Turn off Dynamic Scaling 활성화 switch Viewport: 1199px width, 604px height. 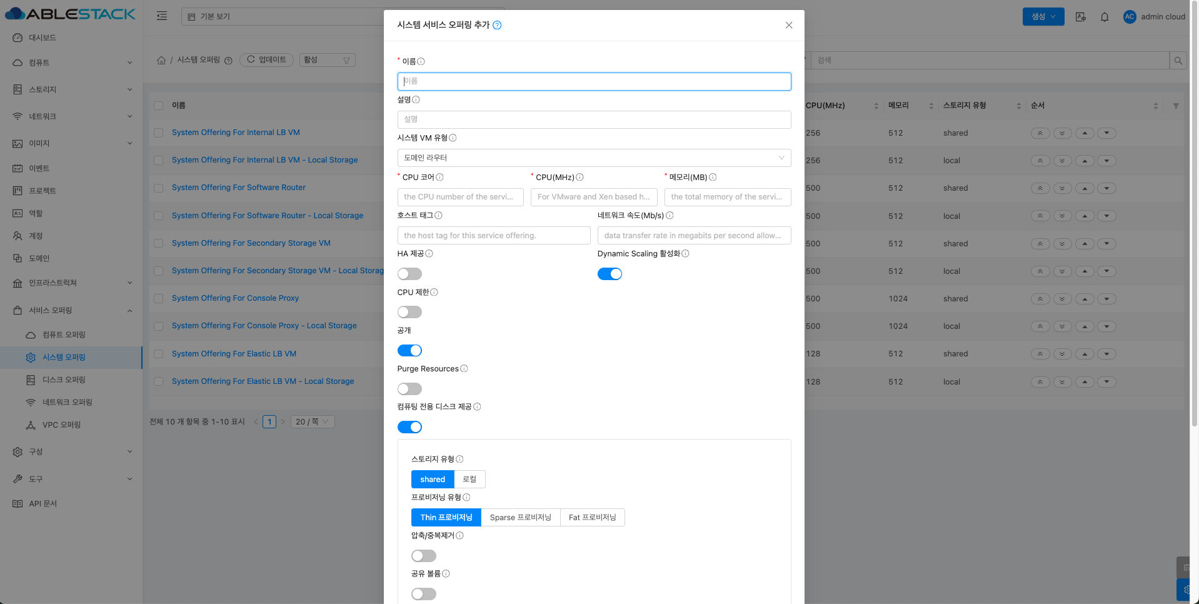tap(610, 274)
